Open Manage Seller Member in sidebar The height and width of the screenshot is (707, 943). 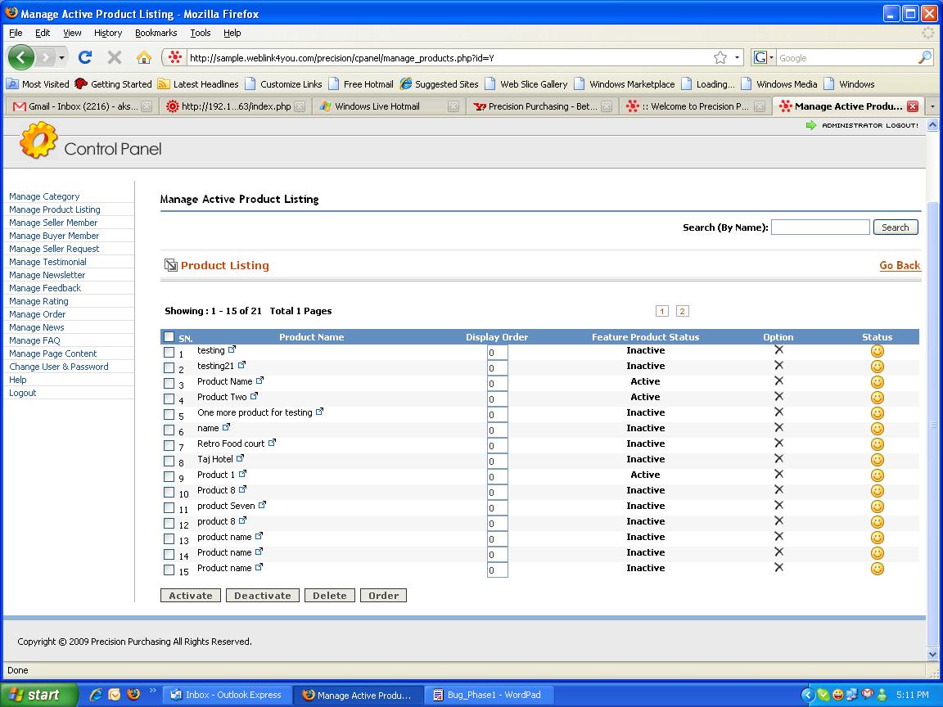click(x=53, y=223)
